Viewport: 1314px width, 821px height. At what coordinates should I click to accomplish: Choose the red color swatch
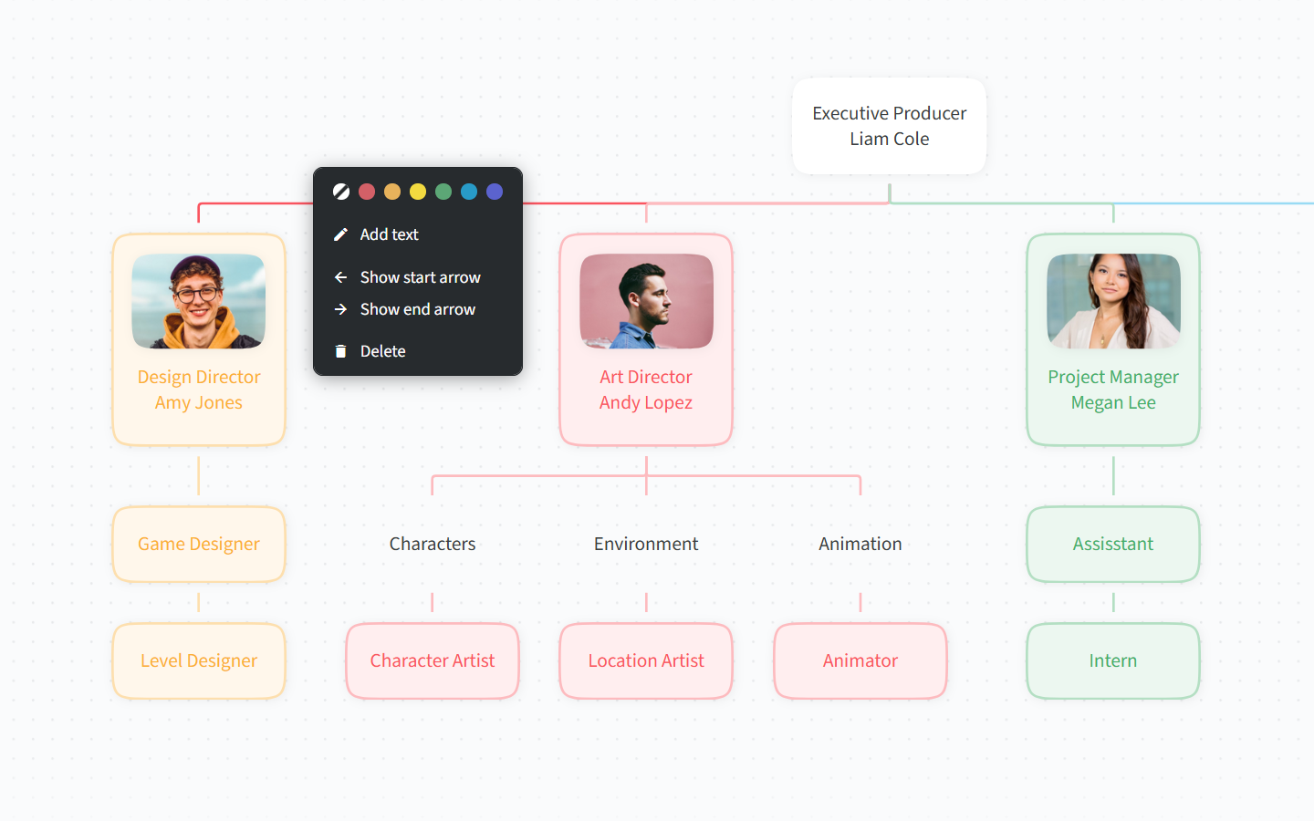tap(367, 192)
